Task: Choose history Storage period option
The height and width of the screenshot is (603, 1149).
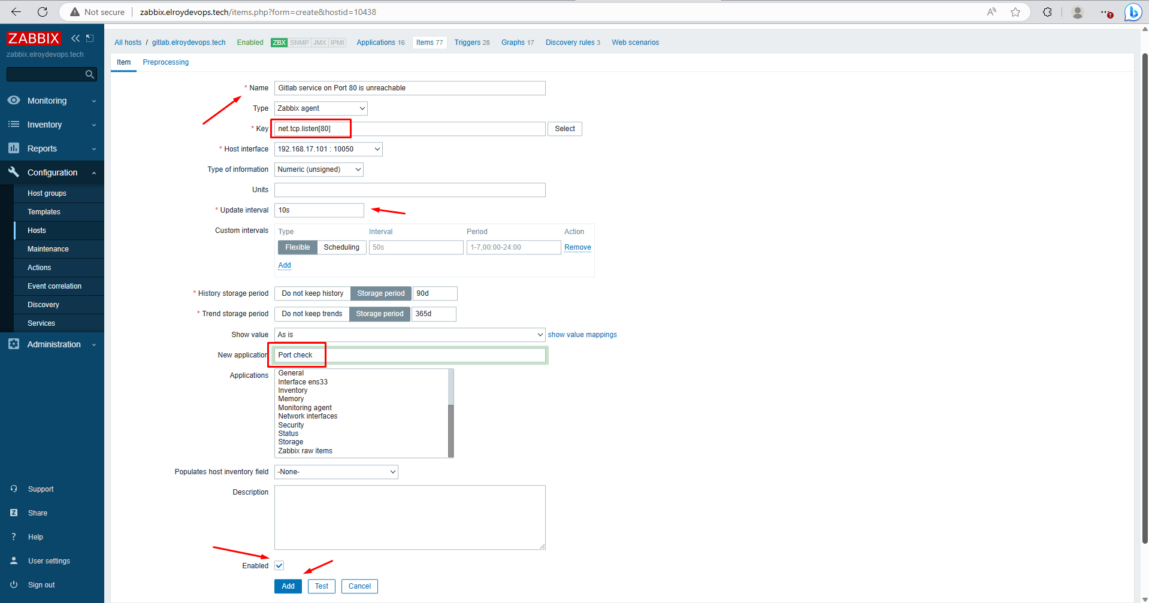Action: click(381, 293)
